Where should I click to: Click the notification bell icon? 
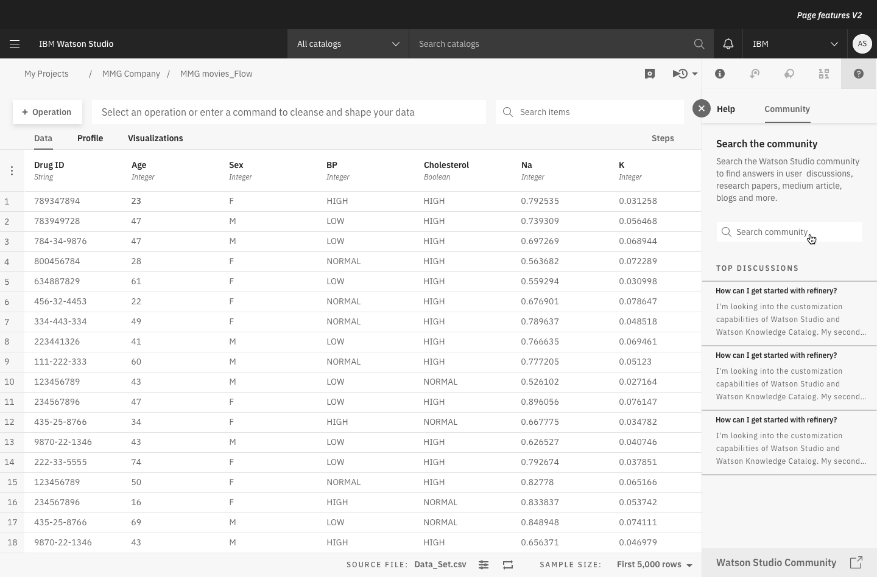point(728,44)
